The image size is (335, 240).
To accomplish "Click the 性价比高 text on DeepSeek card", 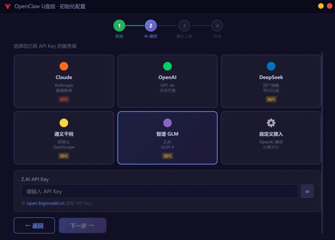I will pos(271,90).
